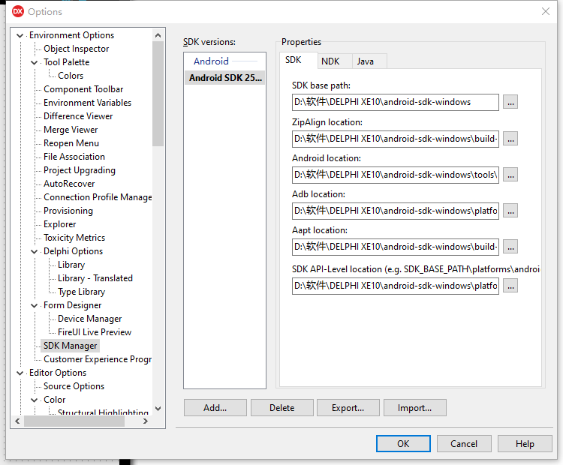Select Explorer in tree
Image resolution: width=563 pixels, height=465 pixels.
point(59,224)
